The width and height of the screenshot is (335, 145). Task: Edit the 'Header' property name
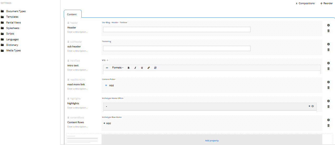pyautogui.click(x=72, y=28)
